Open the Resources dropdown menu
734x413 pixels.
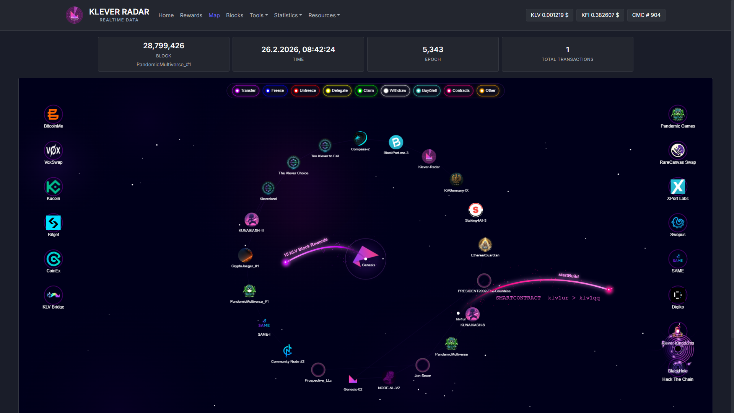tap(324, 15)
